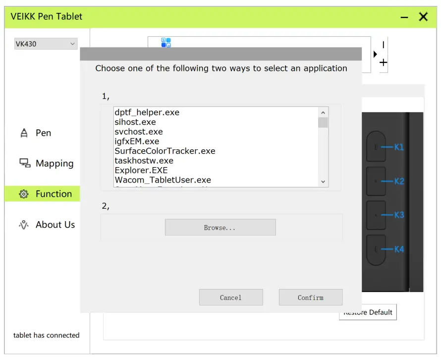Screen dimensions: 441x359
Task: Click the K3 tablet key
Action: [x=376, y=215]
